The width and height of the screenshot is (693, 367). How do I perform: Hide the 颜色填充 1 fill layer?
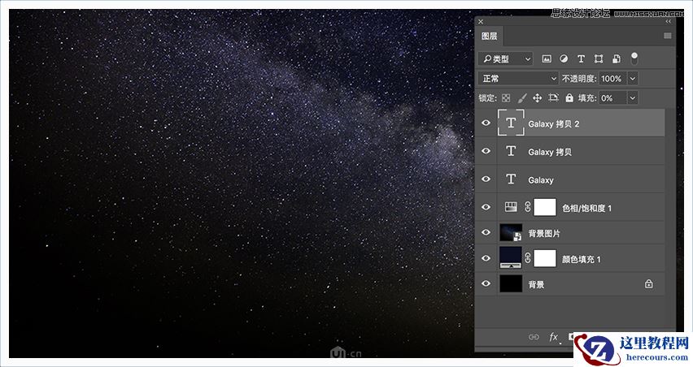(486, 258)
